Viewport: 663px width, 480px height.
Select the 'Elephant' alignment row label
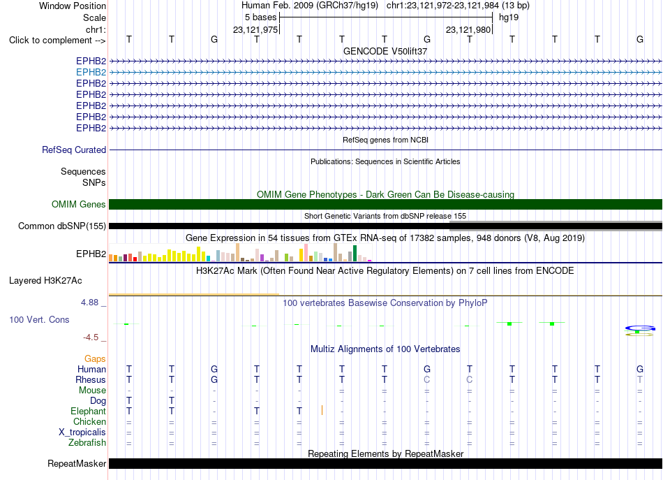pos(88,411)
